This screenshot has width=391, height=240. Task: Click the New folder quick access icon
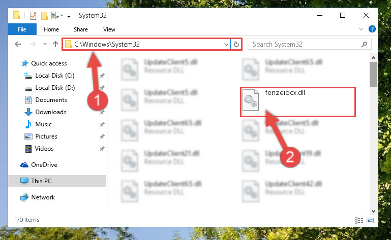pyautogui.click(x=44, y=16)
